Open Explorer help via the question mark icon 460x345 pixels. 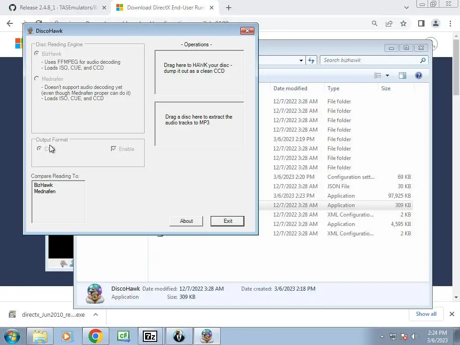pos(419,75)
